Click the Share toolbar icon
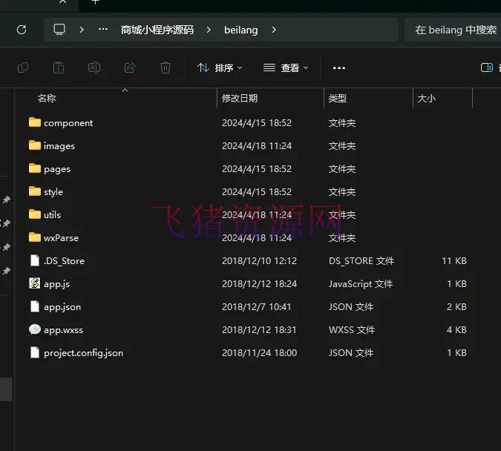Screen dimensions: 501x451 [130, 68]
